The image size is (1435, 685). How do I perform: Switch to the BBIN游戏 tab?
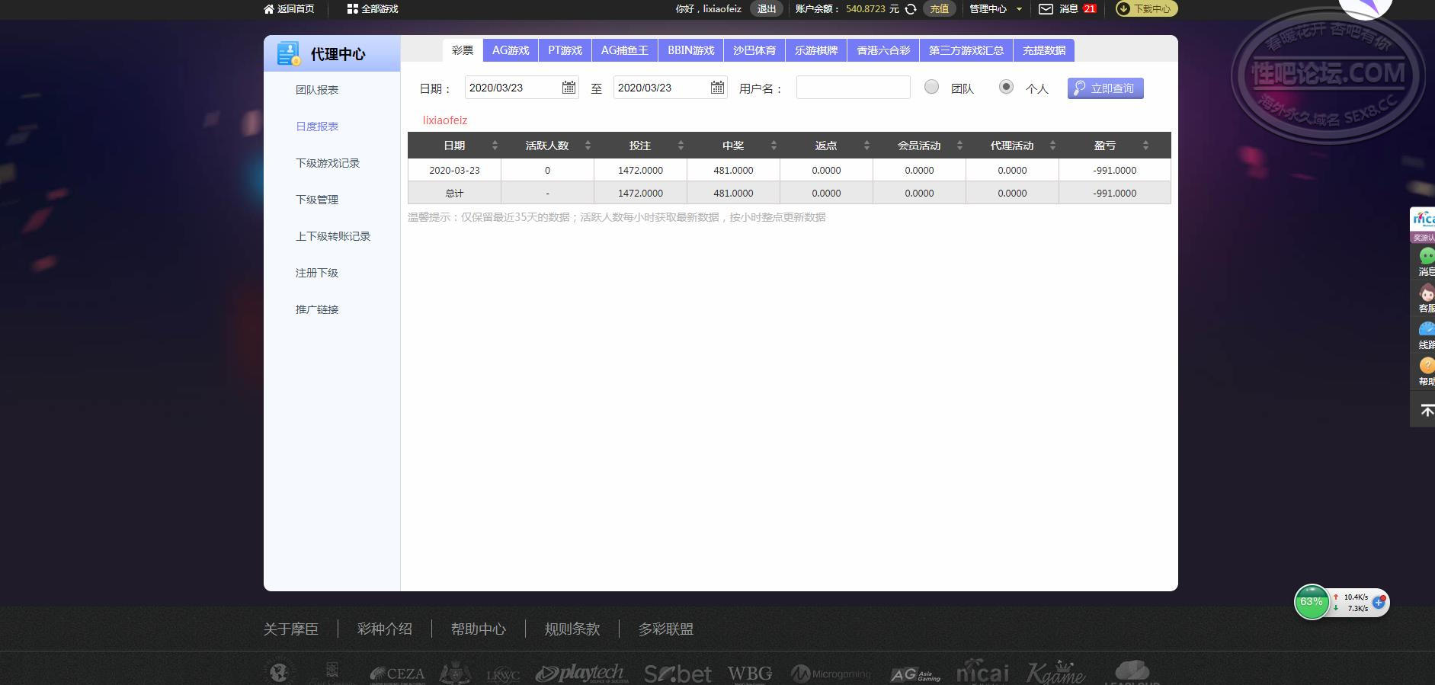(691, 50)
